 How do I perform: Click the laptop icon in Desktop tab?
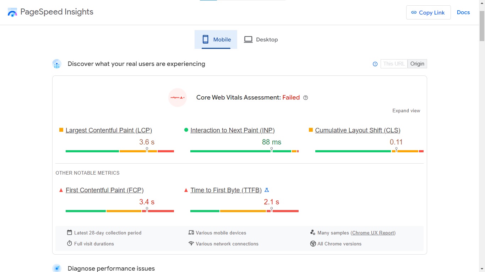pyautogui.click(x=248, y=39)
